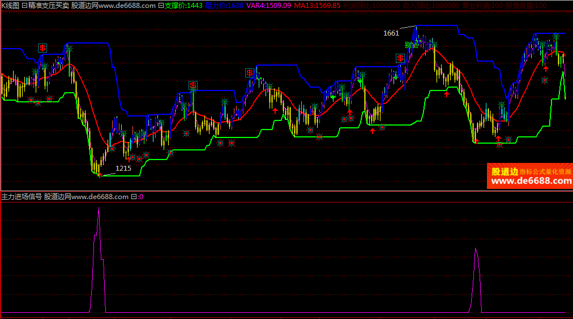
Task: Click the second, shorter magenta spike peak
Action: [476, 249]
